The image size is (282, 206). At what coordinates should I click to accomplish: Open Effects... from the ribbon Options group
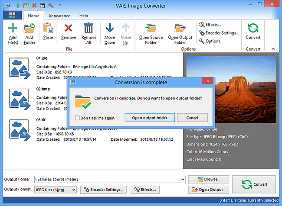(x=210, y=25)
